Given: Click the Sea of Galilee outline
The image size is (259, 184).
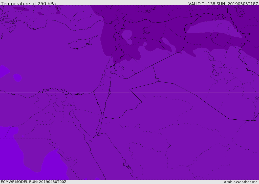Looking at the screenshot, I should tap(111, 73).
